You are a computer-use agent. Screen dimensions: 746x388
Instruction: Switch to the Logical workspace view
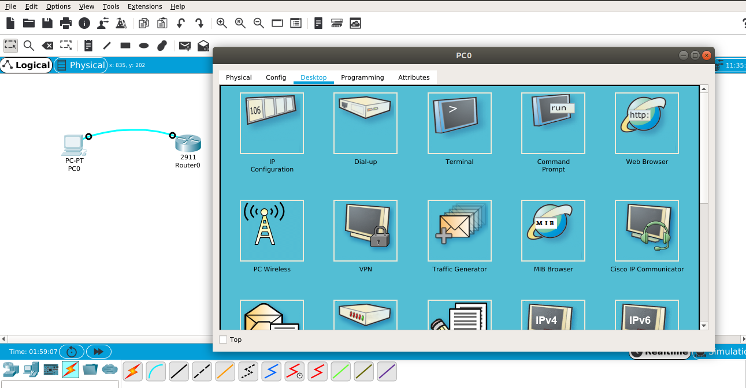click(27, 65)
